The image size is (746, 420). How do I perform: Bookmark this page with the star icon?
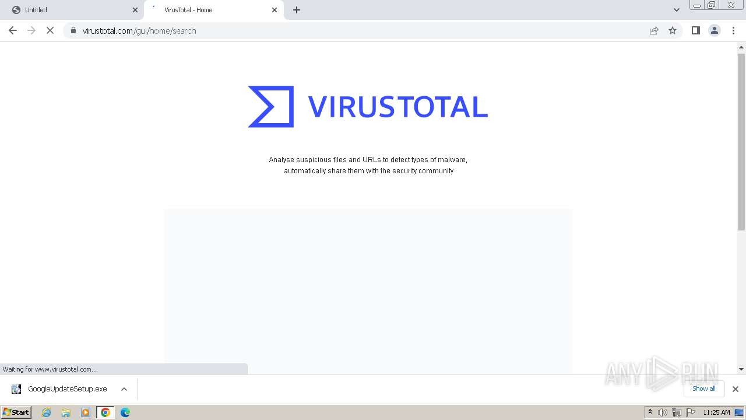pos(673,30)
